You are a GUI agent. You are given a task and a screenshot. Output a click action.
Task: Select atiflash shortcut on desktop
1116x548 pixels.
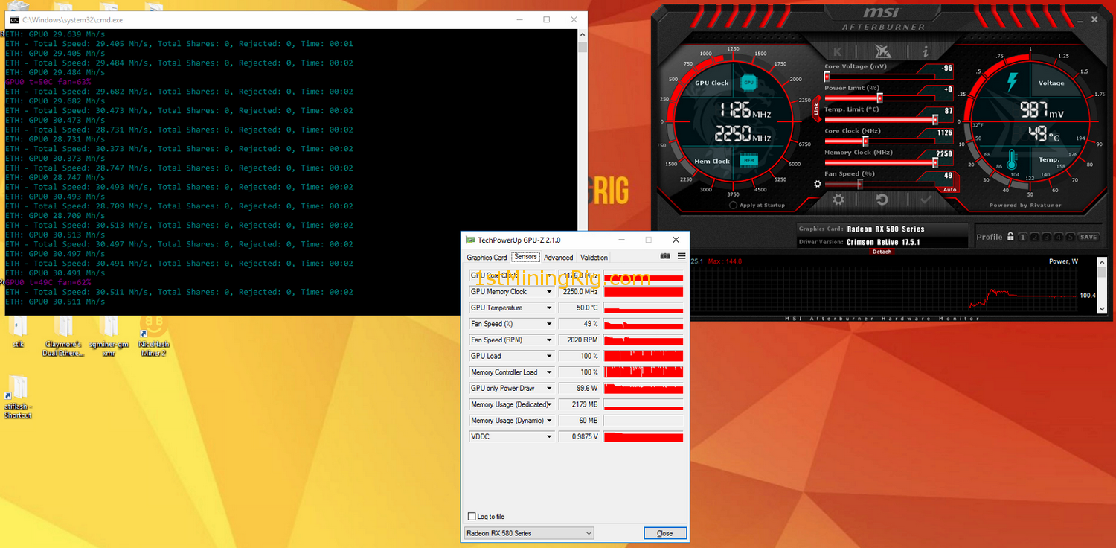point(18,397)
